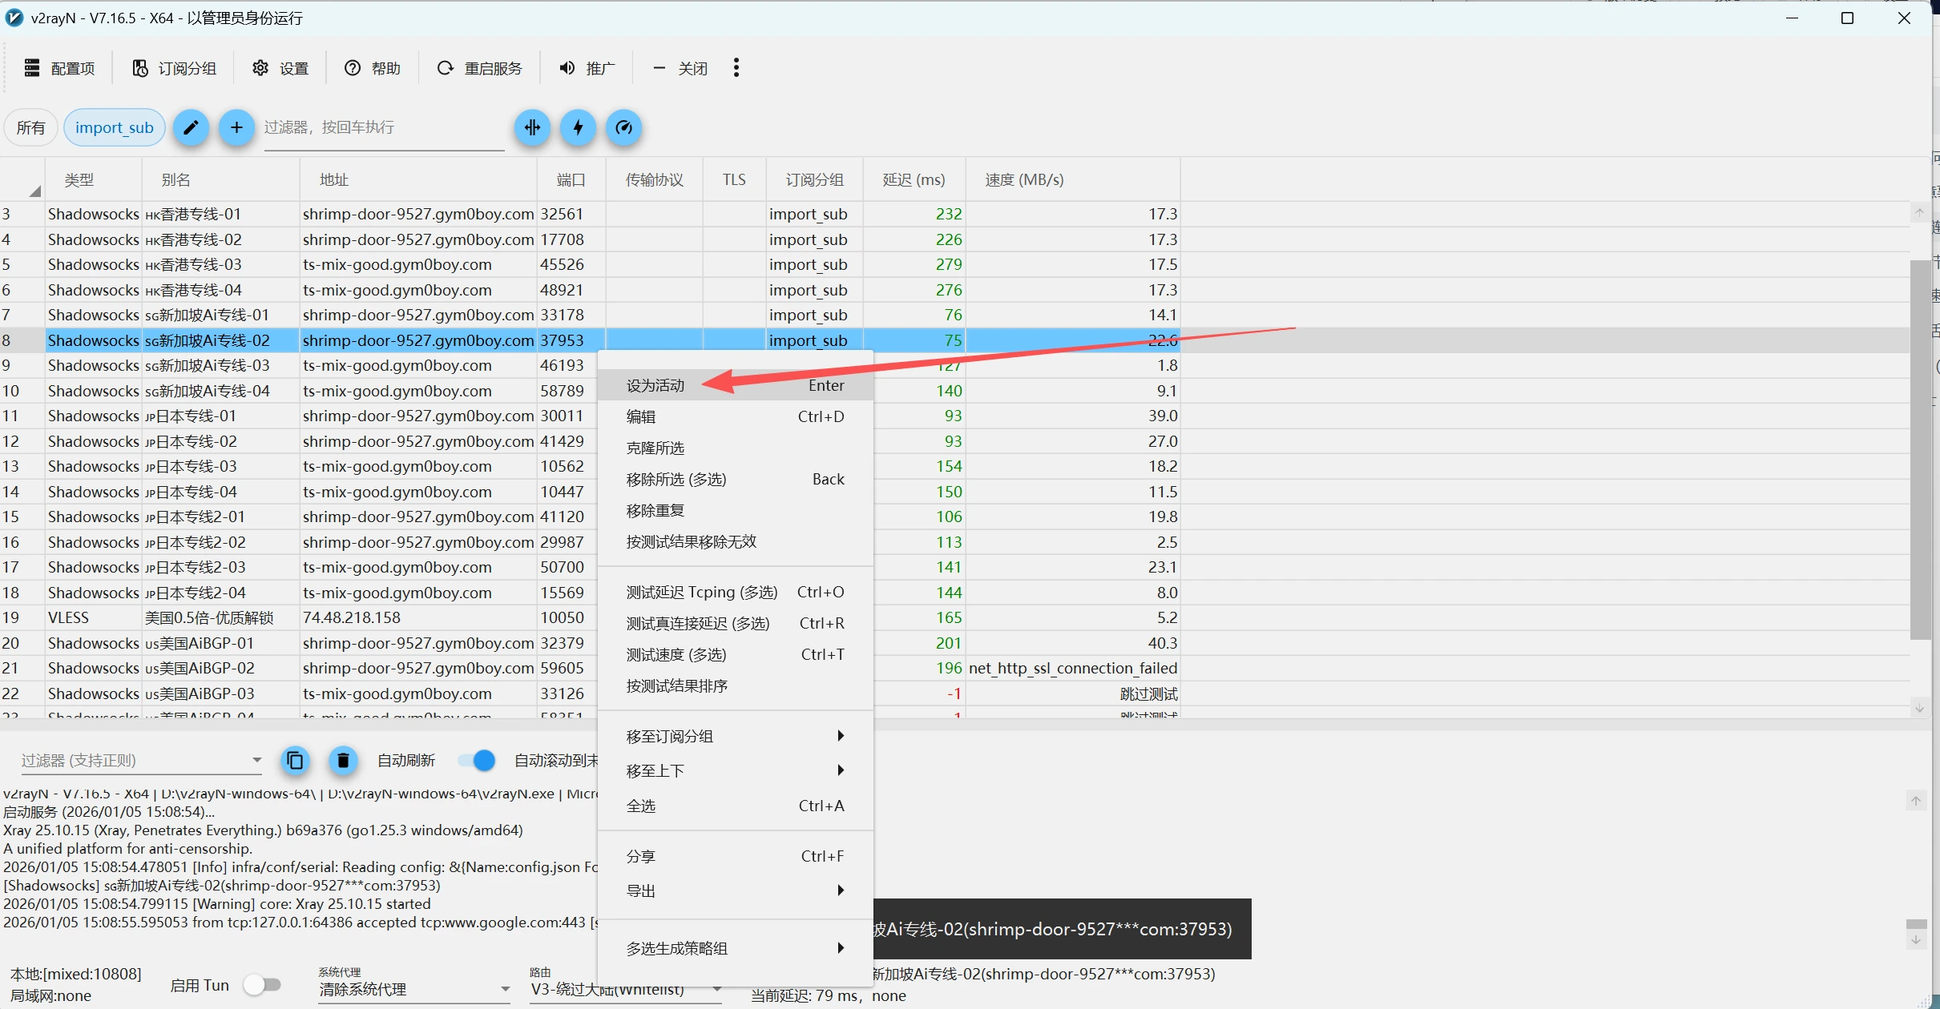Image resolution: width=1940 pixels, height=1009 pixels.
Task: Click the auto column width icon
Action: tap(533, 127)
